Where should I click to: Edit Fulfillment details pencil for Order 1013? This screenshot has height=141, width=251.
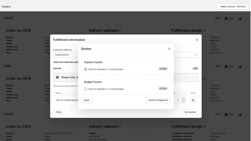click(205, 126)
